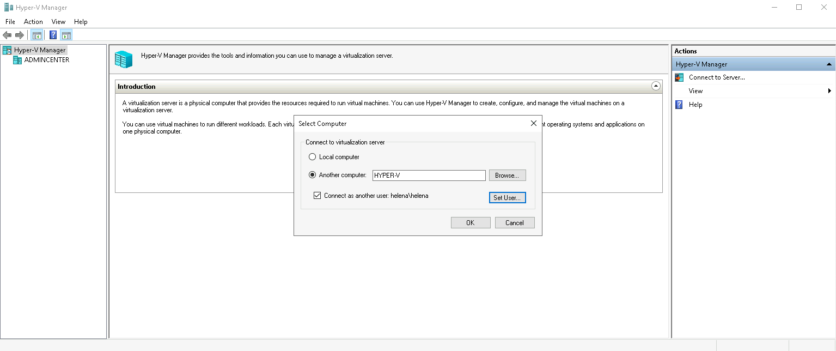
Task: Toggle Show/Hide Action Pane toolbar icon
Action: click(x=66, y=35)
